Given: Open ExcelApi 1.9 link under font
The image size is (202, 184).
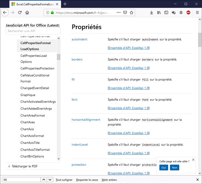Looking at the screenshot, I should [x=129, y=108].
